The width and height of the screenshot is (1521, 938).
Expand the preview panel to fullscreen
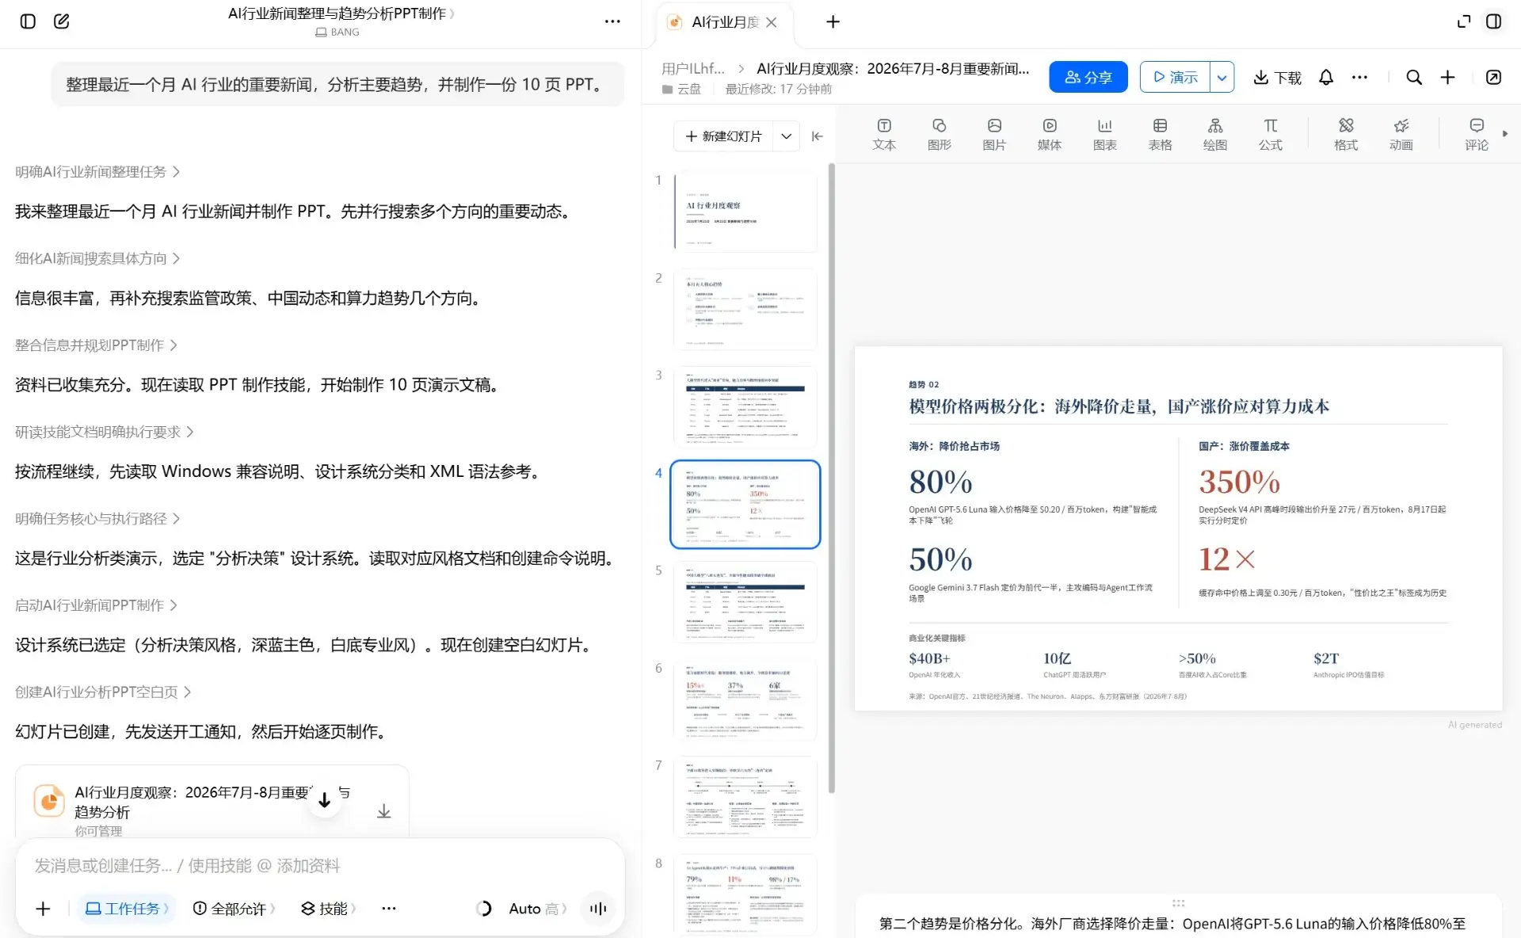coord(1464,21)
